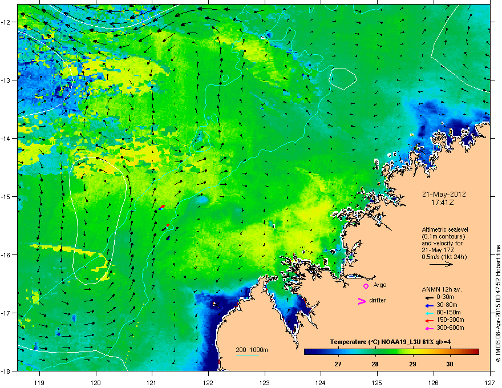Click the Argo magenta circle legend symbol
This screenshot has width=502, height=388.
tap(366, 286)
